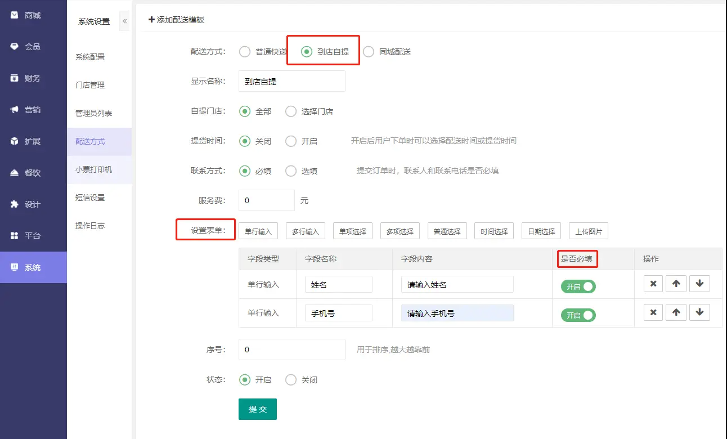The height and width of the screenshot is (439, 727).
Task: Open 管理员列表 in settings menu
Action: pos(99,113)
